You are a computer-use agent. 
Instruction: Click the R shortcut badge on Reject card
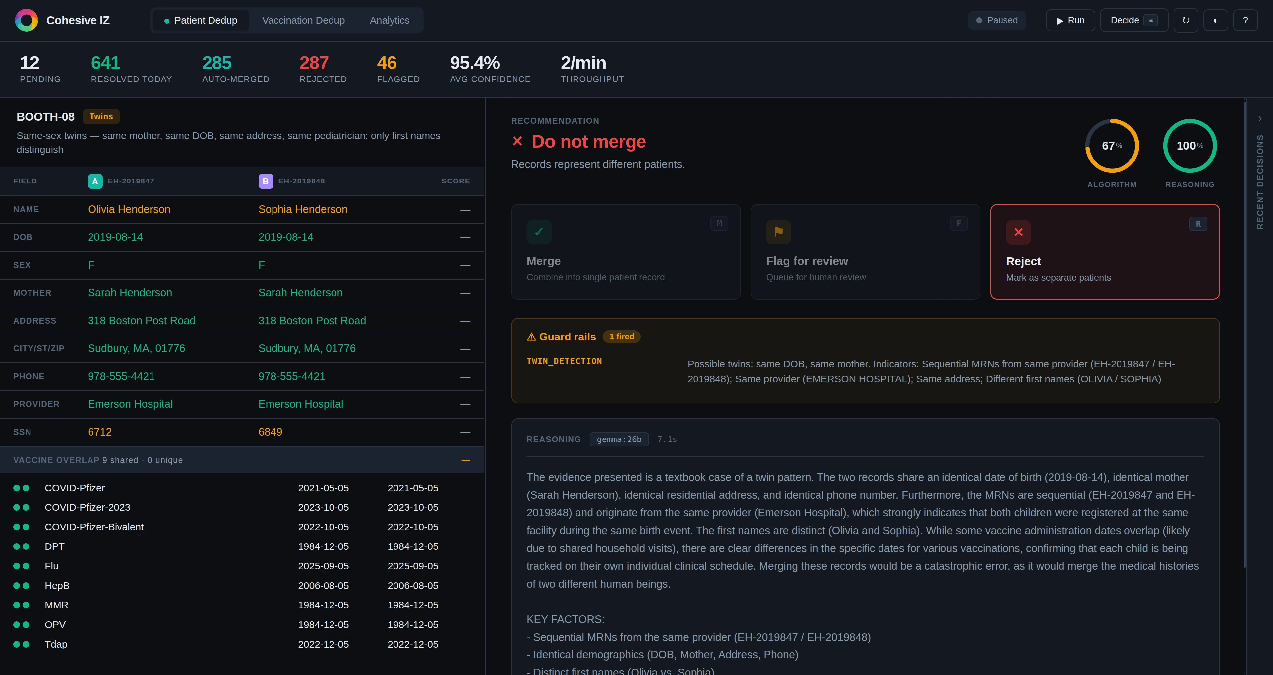(x=1198, y=224)
